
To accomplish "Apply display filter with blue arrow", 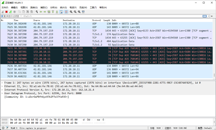I will tap(205, 16).
